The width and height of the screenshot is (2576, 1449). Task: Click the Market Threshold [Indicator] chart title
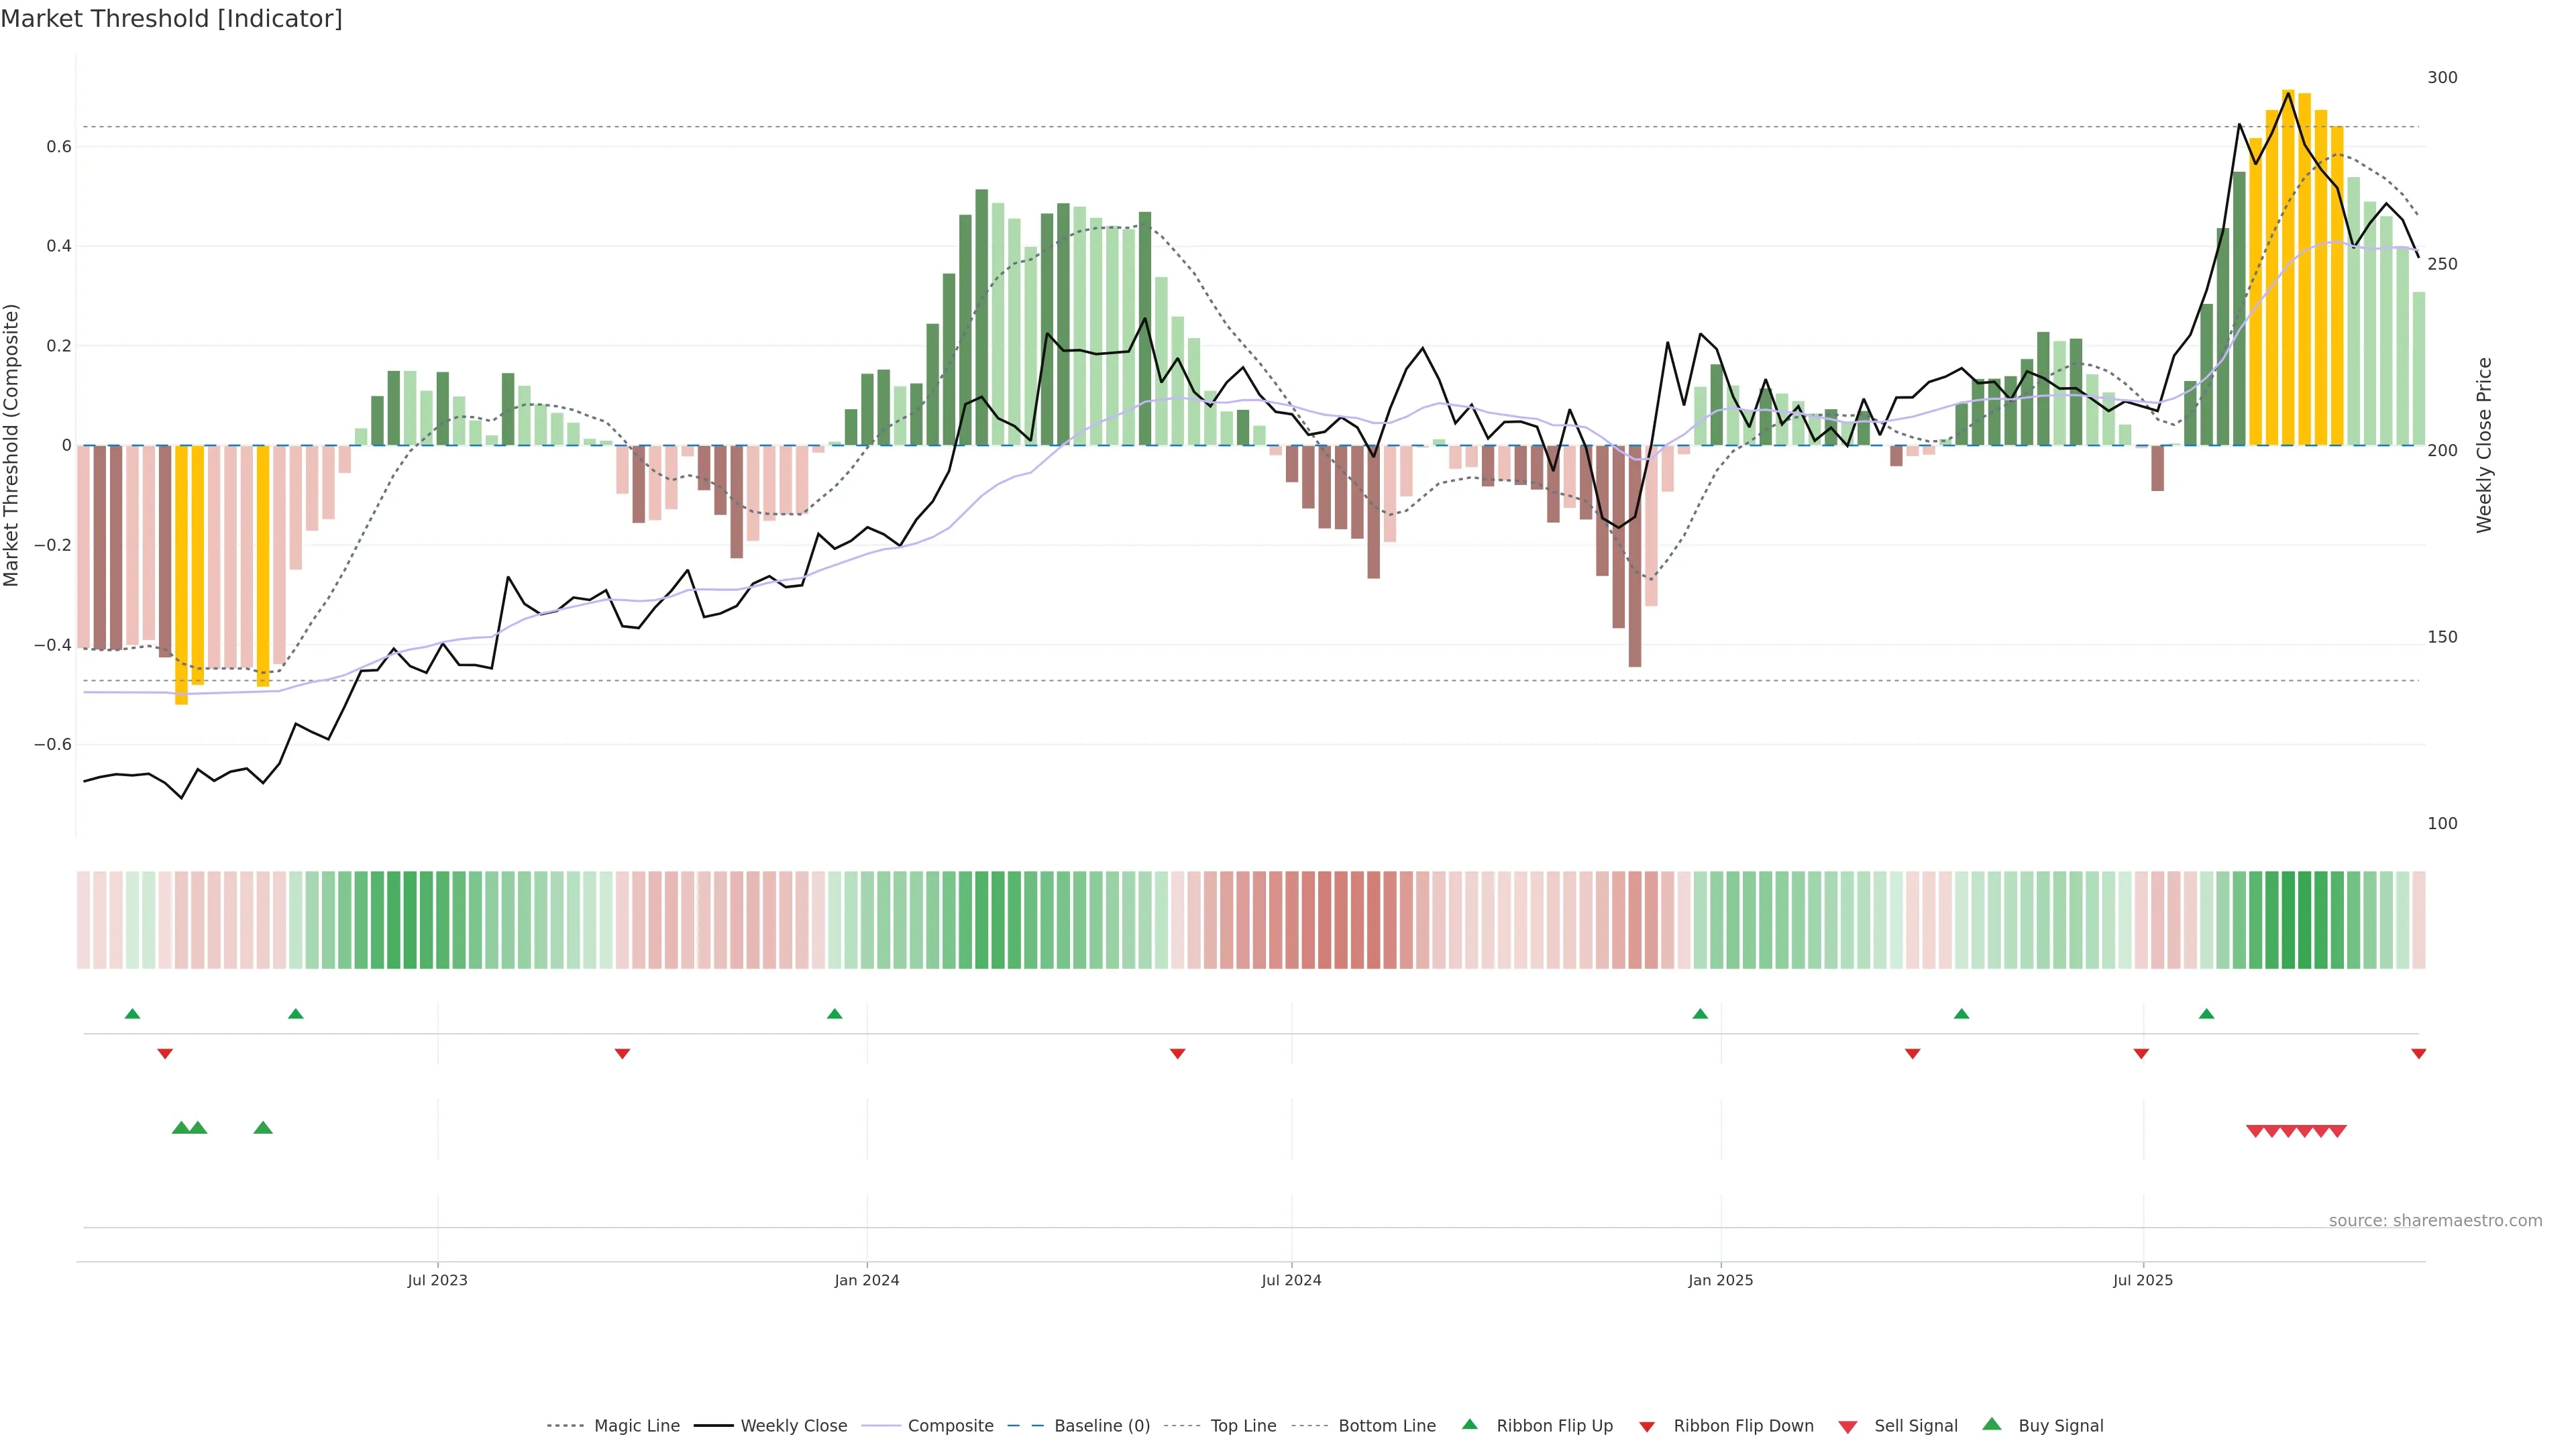tap(171, 19)
